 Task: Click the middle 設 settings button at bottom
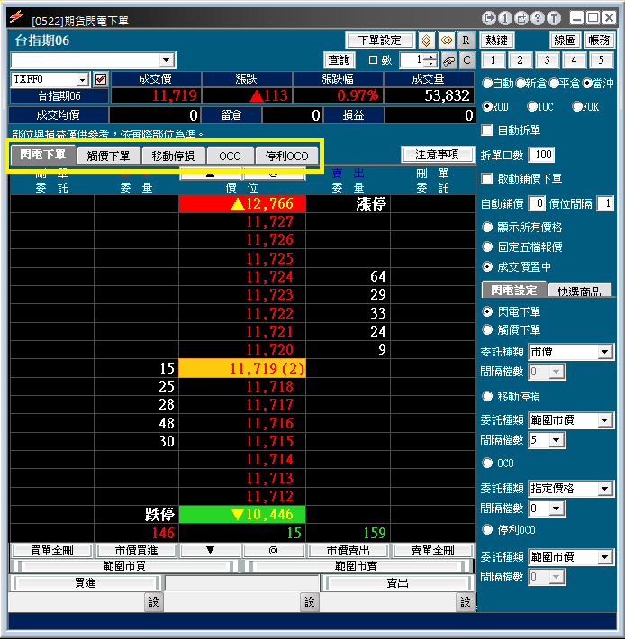[309, 602]
